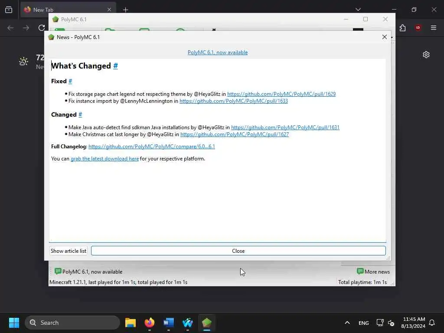Click the PolyMC logo in the News dialog title

(51, 37)
